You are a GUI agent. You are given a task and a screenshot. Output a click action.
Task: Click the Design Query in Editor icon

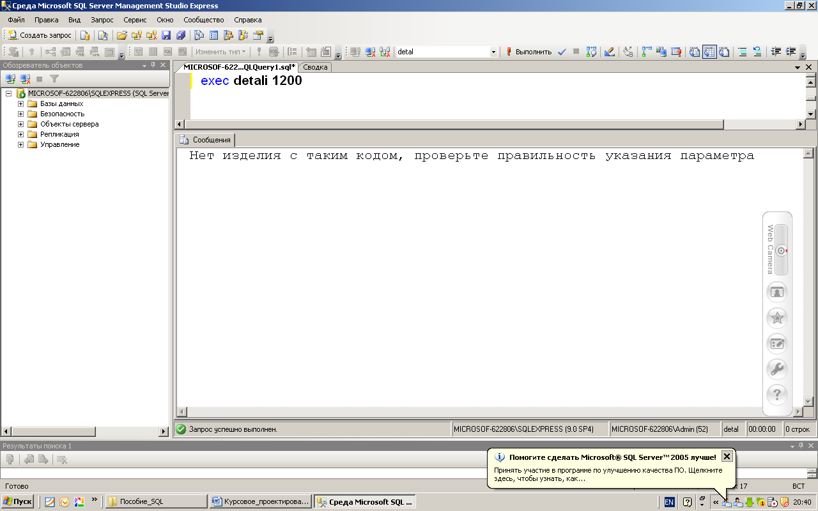(609, 52)
